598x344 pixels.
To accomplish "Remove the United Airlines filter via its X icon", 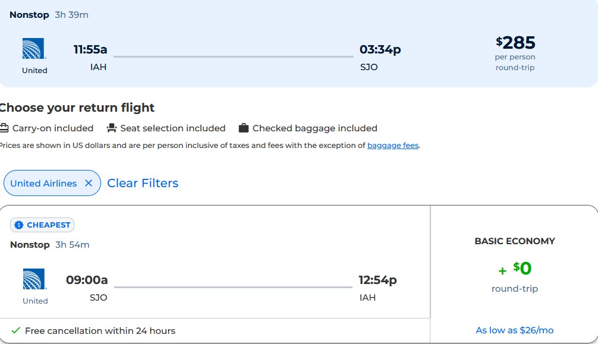I will coord(89,183).
